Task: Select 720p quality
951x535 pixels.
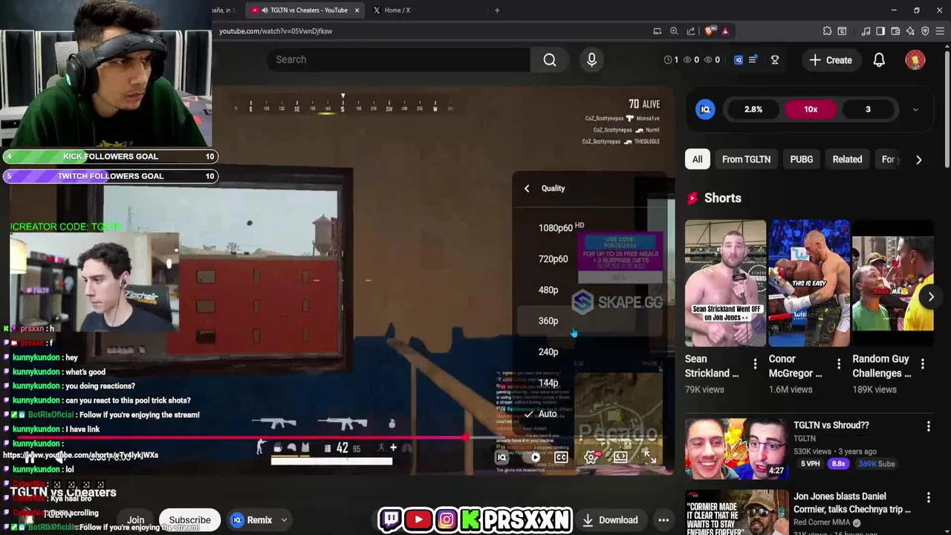Action: pos(591,259)
